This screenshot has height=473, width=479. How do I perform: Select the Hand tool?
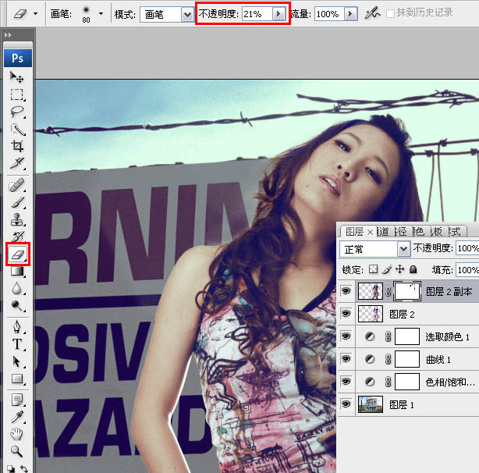(x=17, y=434)
